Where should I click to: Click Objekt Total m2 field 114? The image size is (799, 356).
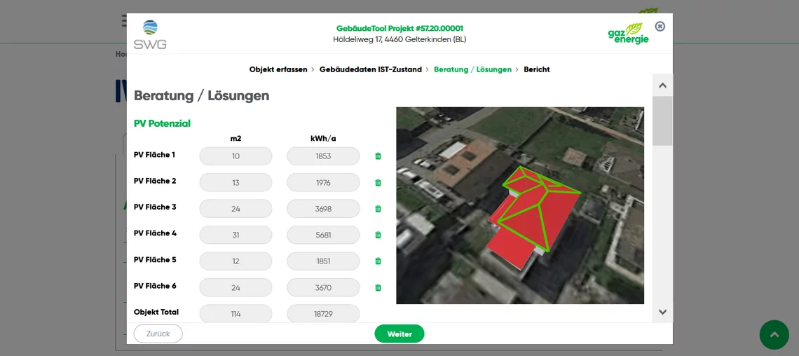pos(235,314)
